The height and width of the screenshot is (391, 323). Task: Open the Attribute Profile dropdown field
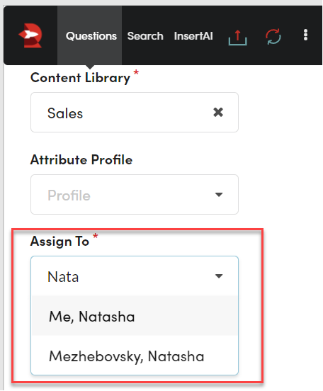(135, 194)
